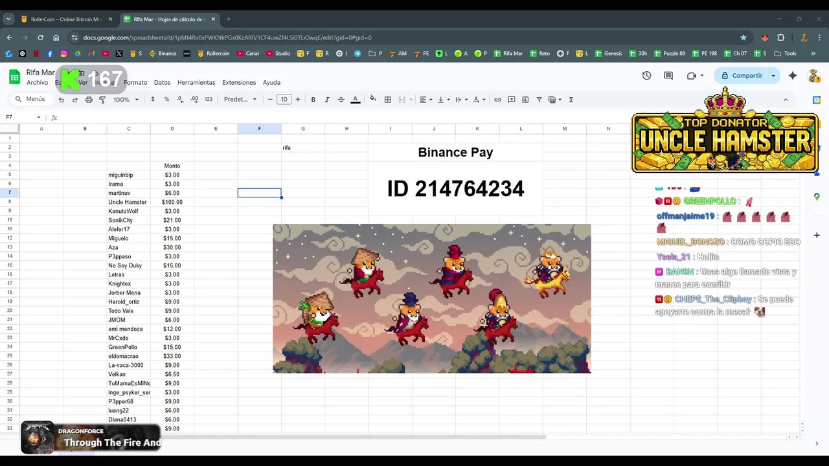Open the browser extensions puzzle icon

click(780, 38)
